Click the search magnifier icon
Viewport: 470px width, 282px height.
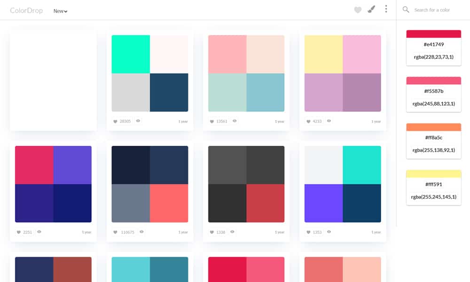click(405, 9)
